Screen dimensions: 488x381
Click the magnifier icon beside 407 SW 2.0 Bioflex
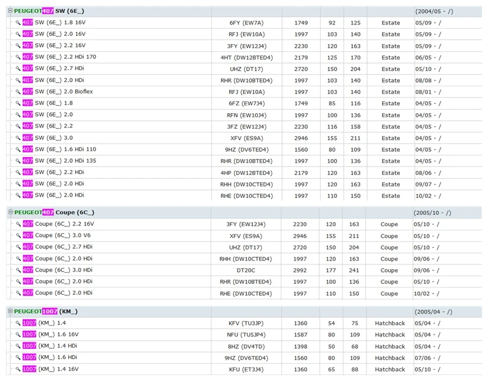tap(18, 92)
